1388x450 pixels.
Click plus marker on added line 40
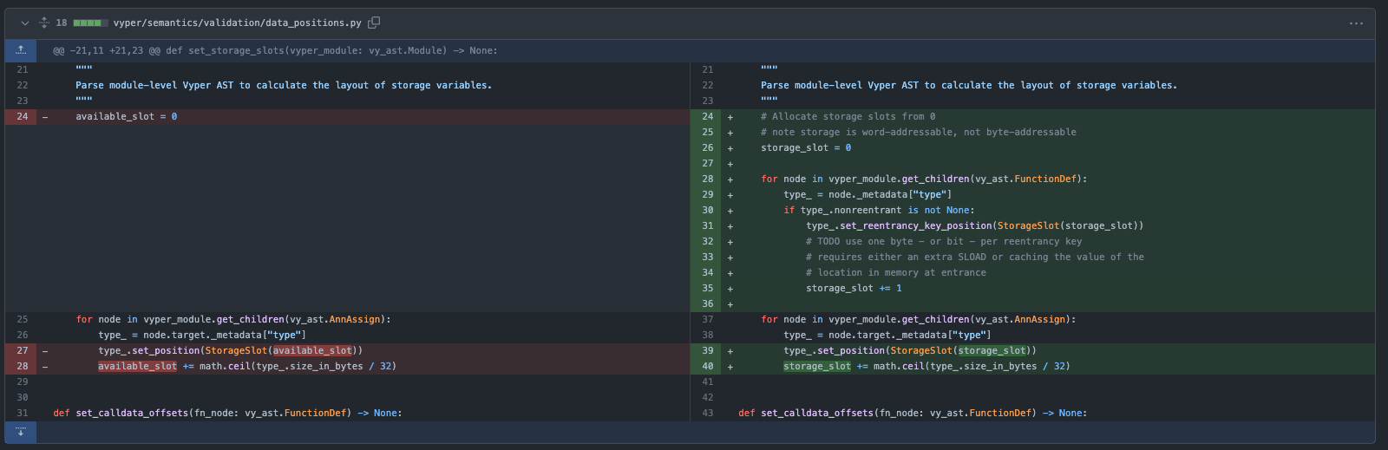730,367
